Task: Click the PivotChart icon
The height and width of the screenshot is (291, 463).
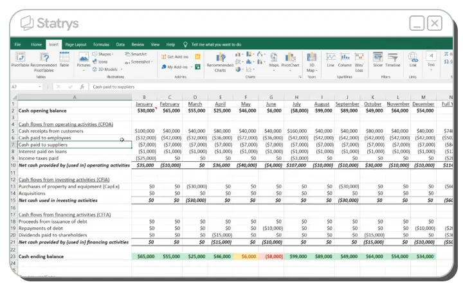Action: click(290, 60)
